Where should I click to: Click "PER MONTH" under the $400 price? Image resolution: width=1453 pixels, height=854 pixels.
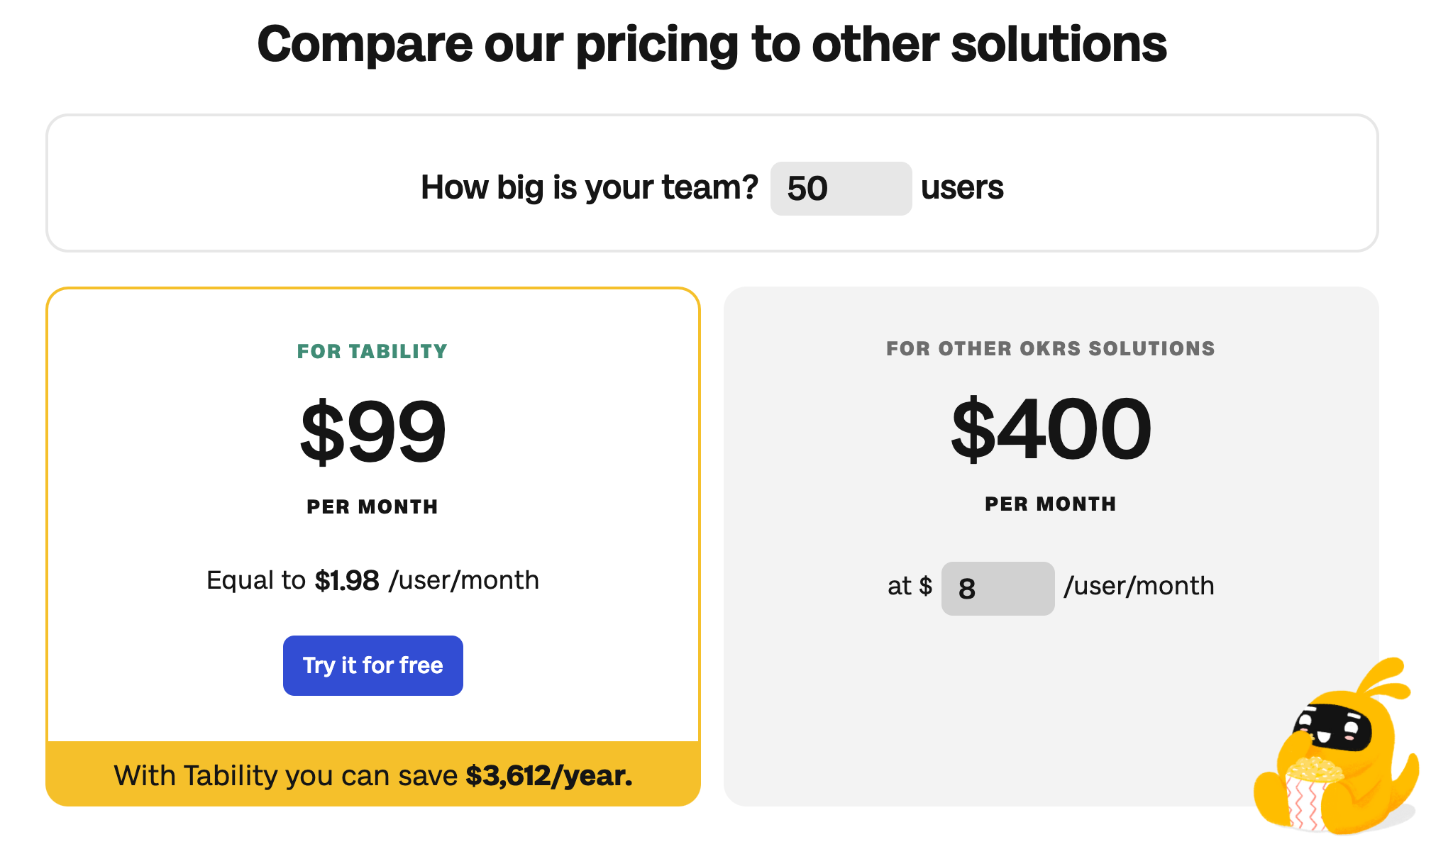tap(1050, 504)
